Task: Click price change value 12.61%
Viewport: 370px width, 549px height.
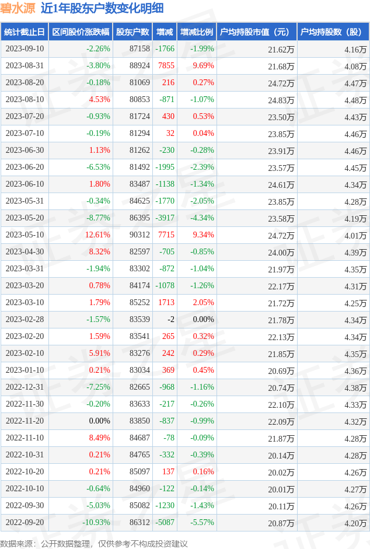Action: tap(98, 235)
